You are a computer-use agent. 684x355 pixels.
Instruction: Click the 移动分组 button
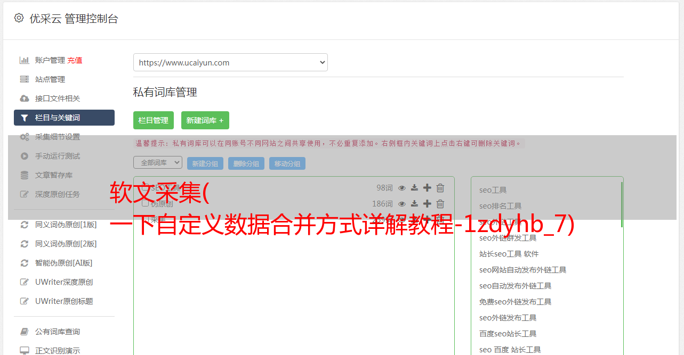point(287,163)
